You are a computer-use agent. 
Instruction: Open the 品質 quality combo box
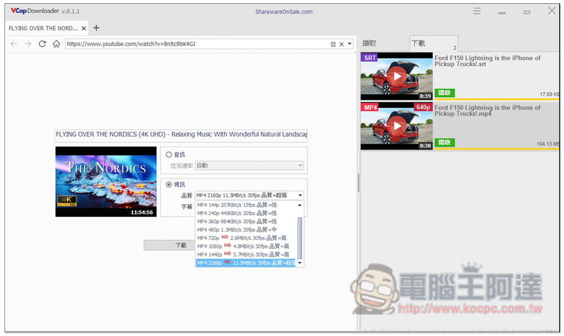(x=249, y=195)
